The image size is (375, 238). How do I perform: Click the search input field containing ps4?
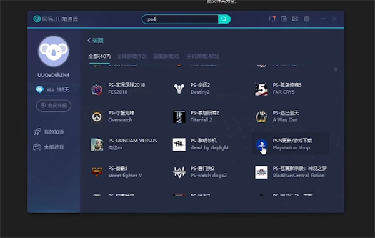click(181, 19)
